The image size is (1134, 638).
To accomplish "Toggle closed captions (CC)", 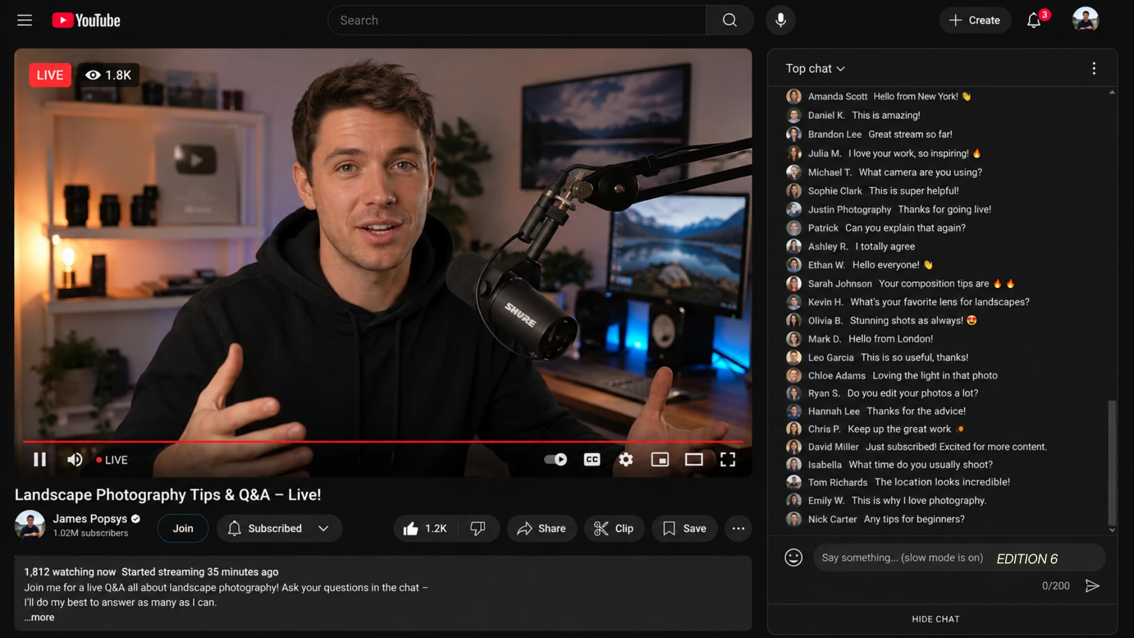I will click(592, 460).
